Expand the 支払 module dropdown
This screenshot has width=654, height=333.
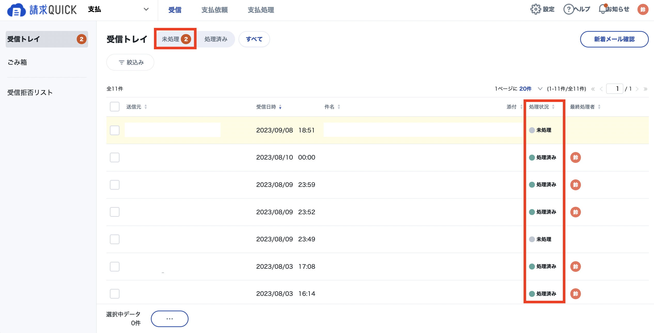[118, 10]
